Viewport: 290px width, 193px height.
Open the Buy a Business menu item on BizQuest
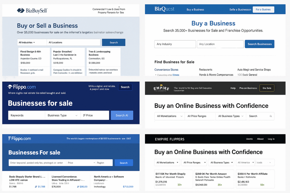[x=195, y=10]
